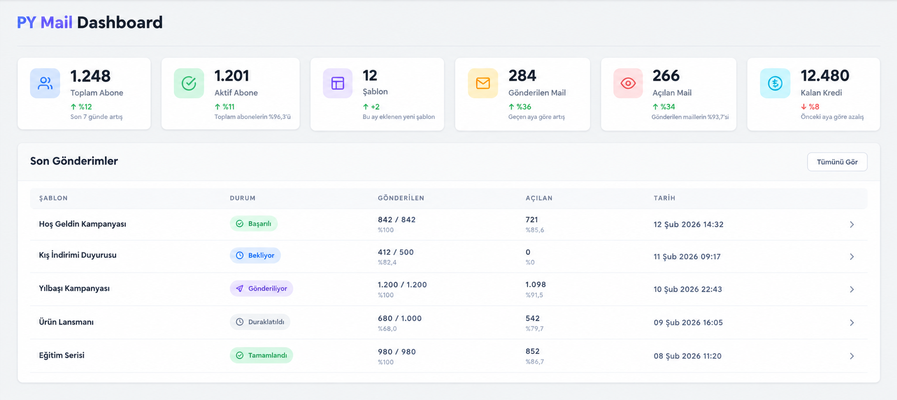This screenshot has width=897, height=400.
Task: Click the Tümünü Gör button
Action: tap(837, 162)
